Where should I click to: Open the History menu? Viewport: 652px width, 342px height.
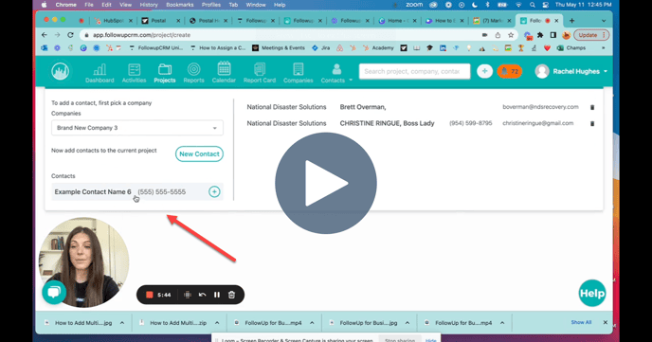[149, 5]
